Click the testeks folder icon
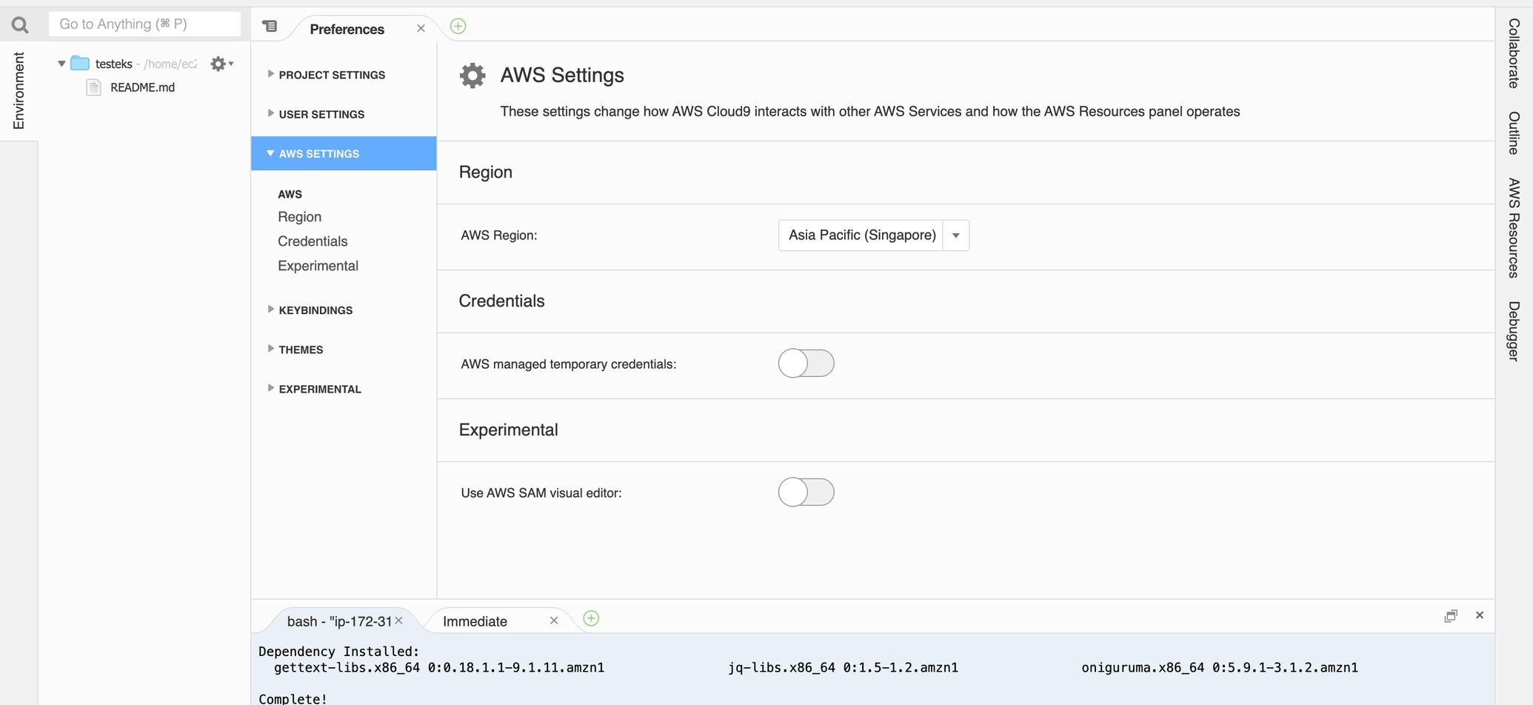 point(80,64)
